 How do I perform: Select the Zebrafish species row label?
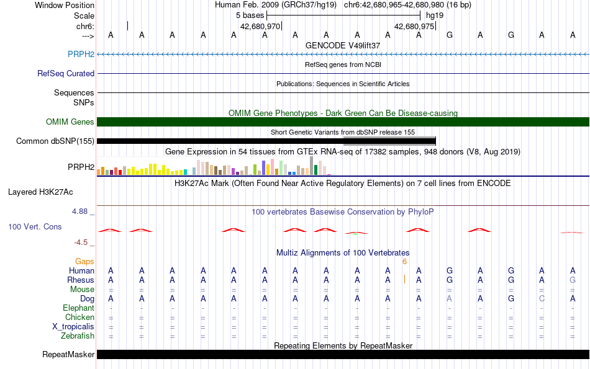[x=78, y=336]
